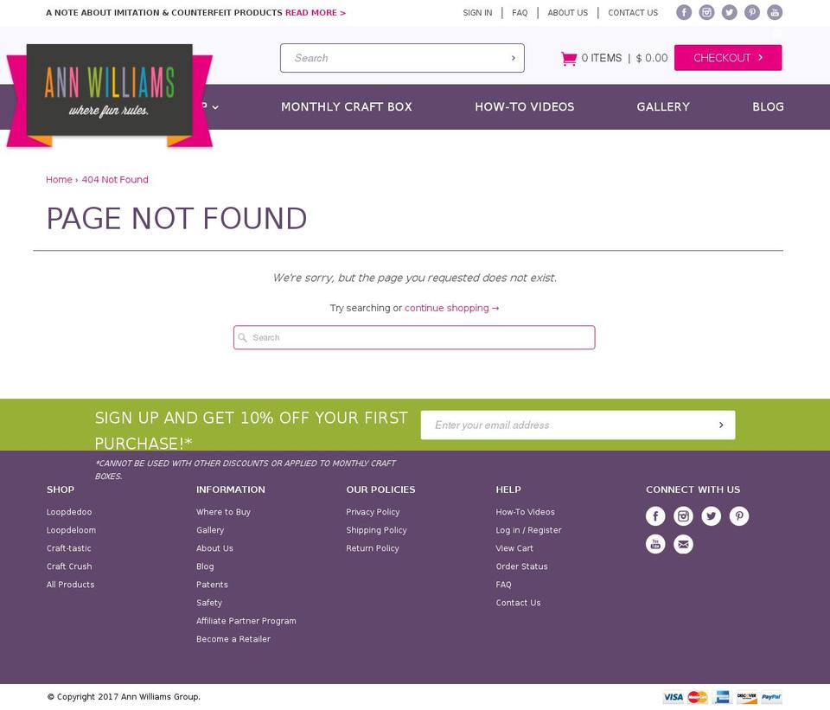The width and height of the screenshot is (830, 710).
Task: Click Sign In link
Action: pyautogui.click(x=477, y=13)
